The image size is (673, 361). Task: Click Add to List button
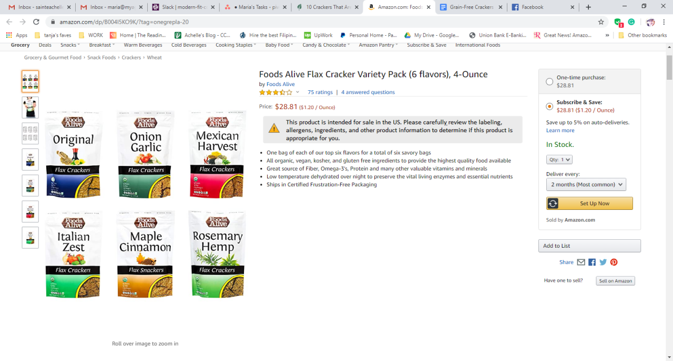589,246
